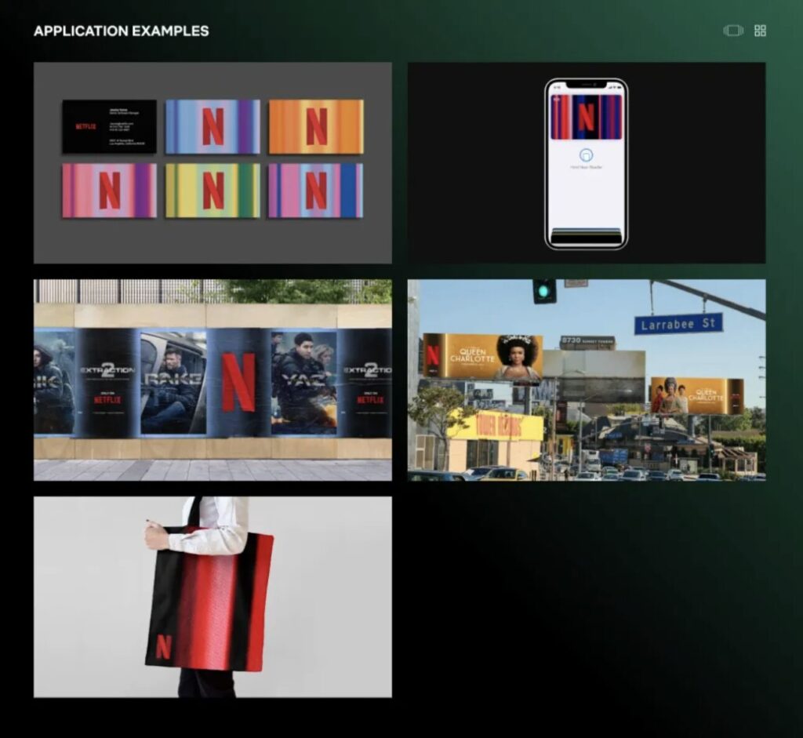Click the Hold Near Reader icon

click(586, 155)
